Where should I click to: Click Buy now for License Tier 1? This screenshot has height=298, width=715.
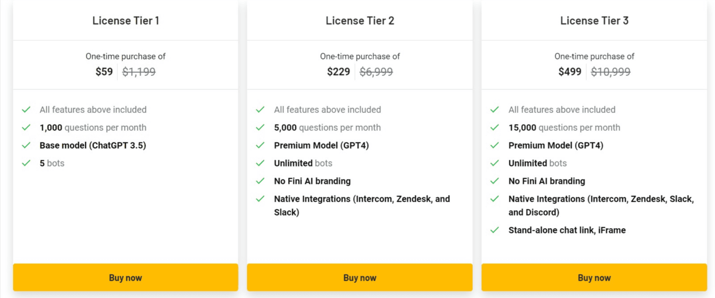[x=125, y=277]
